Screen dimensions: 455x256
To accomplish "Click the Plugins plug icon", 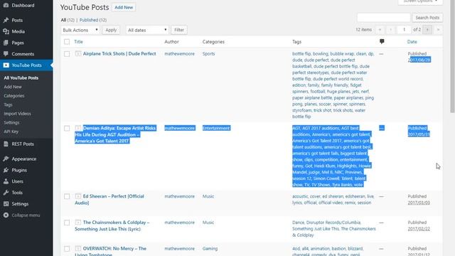I will [6, 170].
